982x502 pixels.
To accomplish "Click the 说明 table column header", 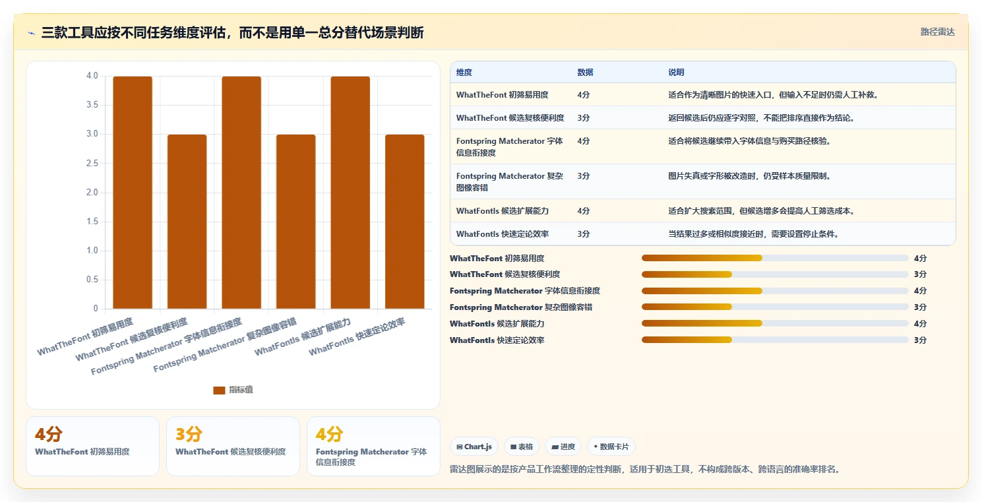I will pos(676,72).
